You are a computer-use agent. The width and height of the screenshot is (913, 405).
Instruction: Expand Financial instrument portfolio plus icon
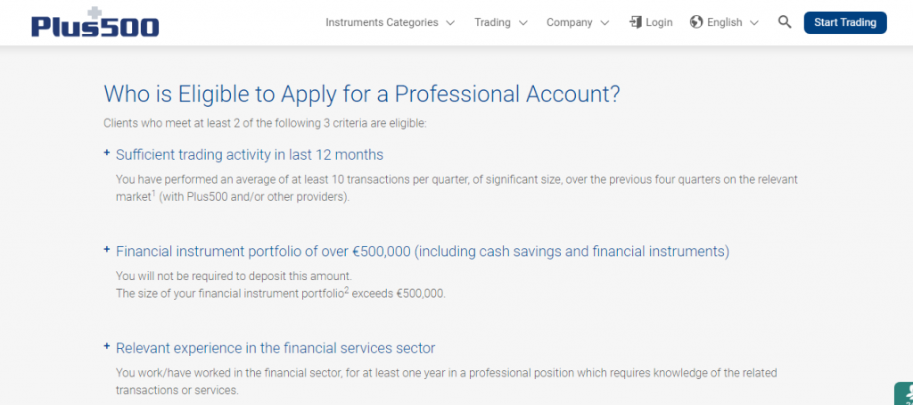click(x=107, y=251)
